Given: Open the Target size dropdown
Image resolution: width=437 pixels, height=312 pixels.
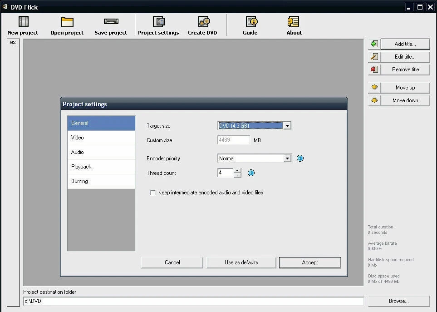Looking at the screenshot, I should point(288,125).
